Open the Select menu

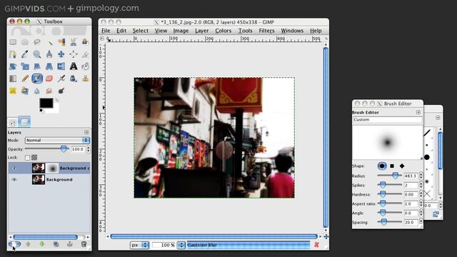click(x=141, y=31)
